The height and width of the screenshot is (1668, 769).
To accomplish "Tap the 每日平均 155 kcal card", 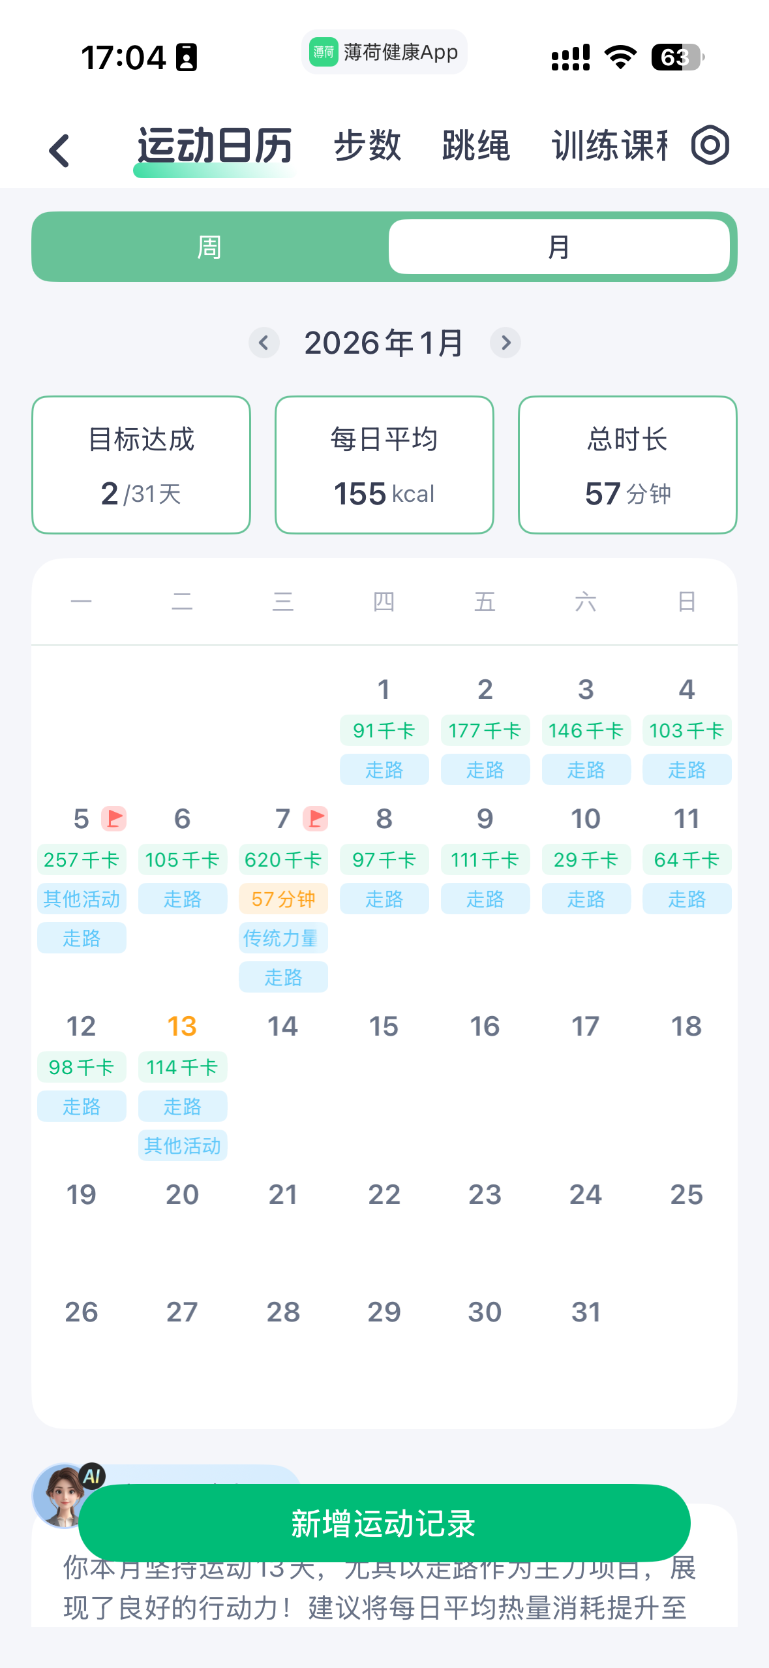I will [384, 465].
